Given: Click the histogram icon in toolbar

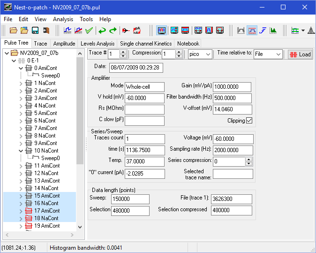Looking at the screenshot, I should coord(273,31).
